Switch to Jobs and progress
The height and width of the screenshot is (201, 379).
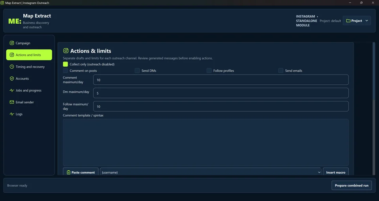(29, 90)
